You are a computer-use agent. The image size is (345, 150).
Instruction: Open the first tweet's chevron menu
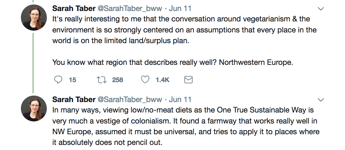tap(321, 9)
